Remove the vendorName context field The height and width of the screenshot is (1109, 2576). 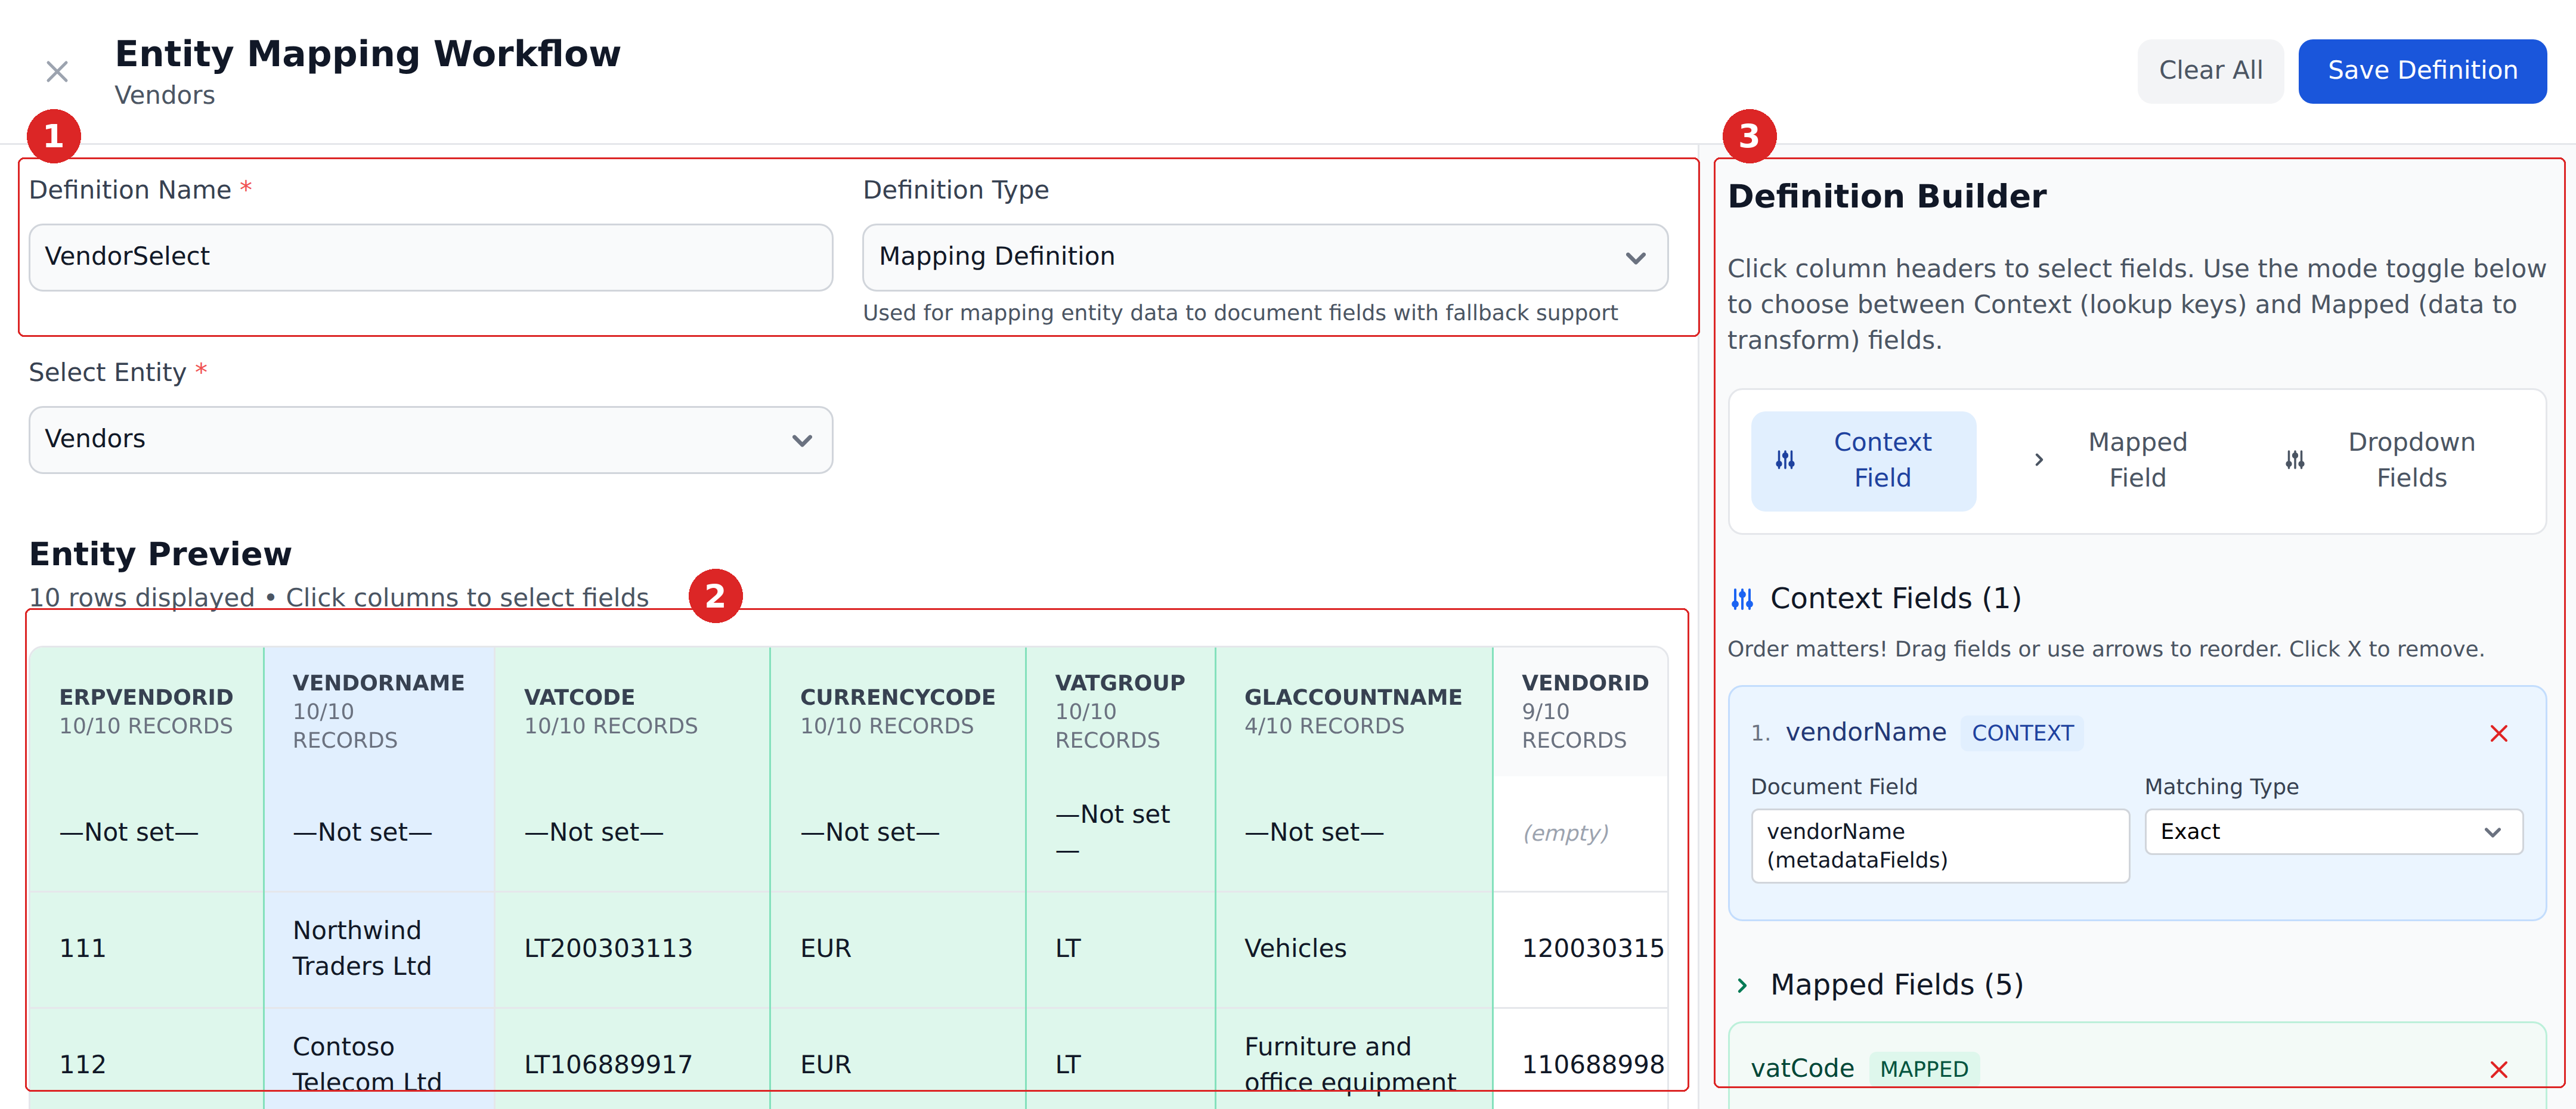click(2498, 734)
